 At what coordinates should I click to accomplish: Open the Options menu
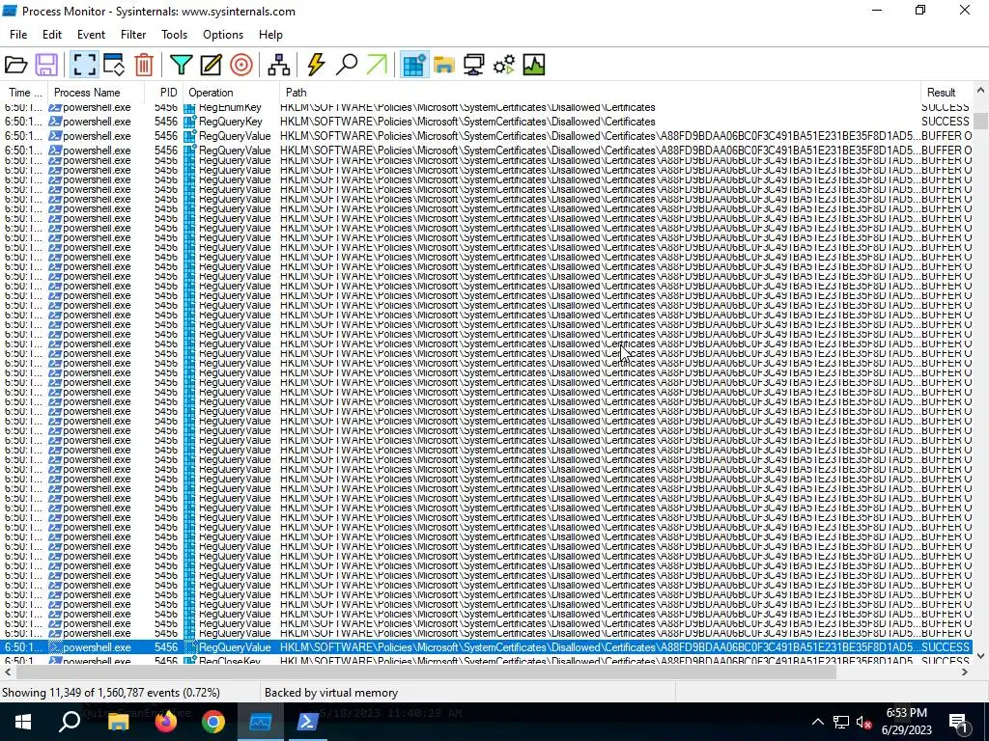(223, 35)
